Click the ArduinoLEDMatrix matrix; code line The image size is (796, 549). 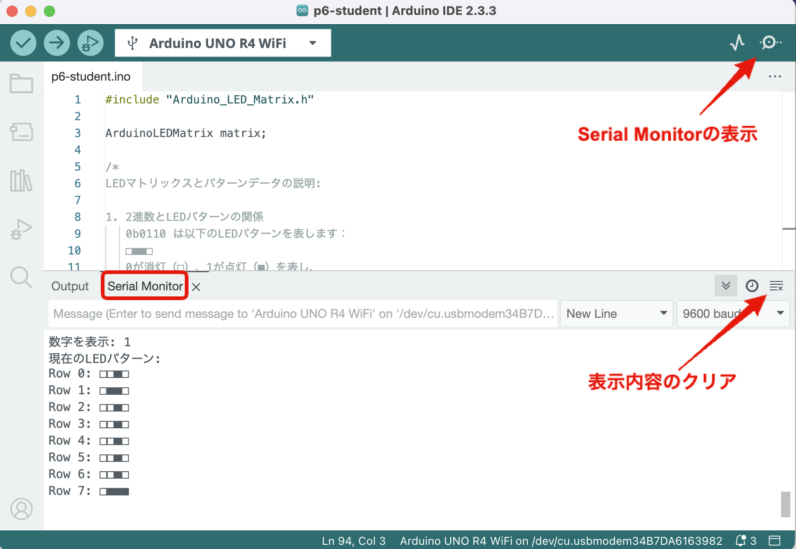186,133
